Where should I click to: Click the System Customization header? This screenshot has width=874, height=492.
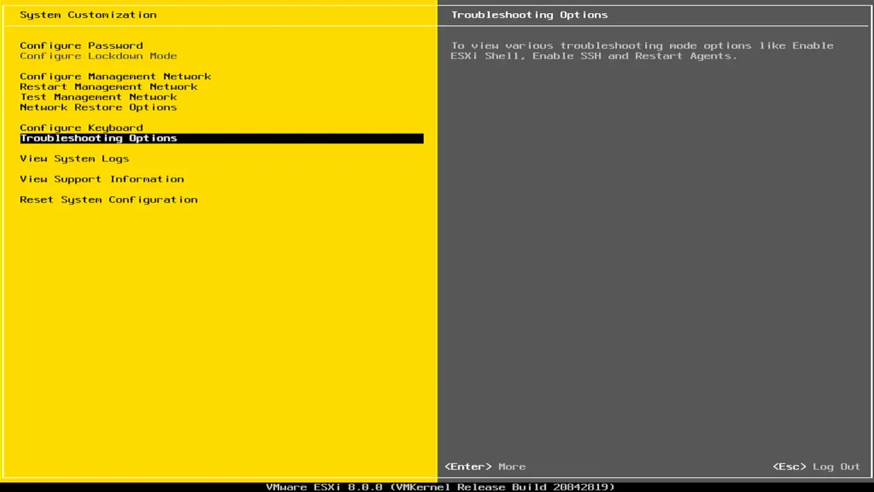[x=88, y=15]
